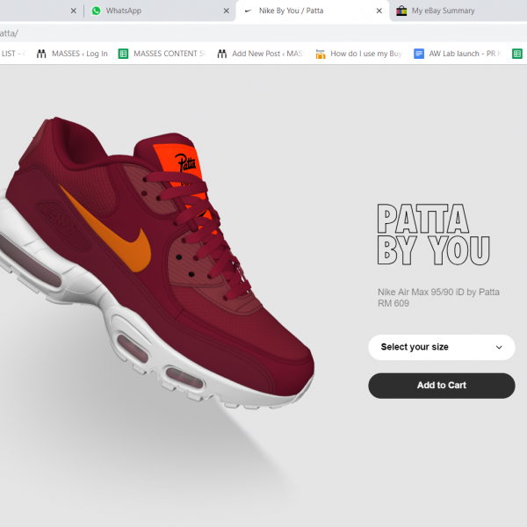The height and width of the screenshot is (527, 527).
Task: Click the eBay favicon in tab
Action: (401, 11)
